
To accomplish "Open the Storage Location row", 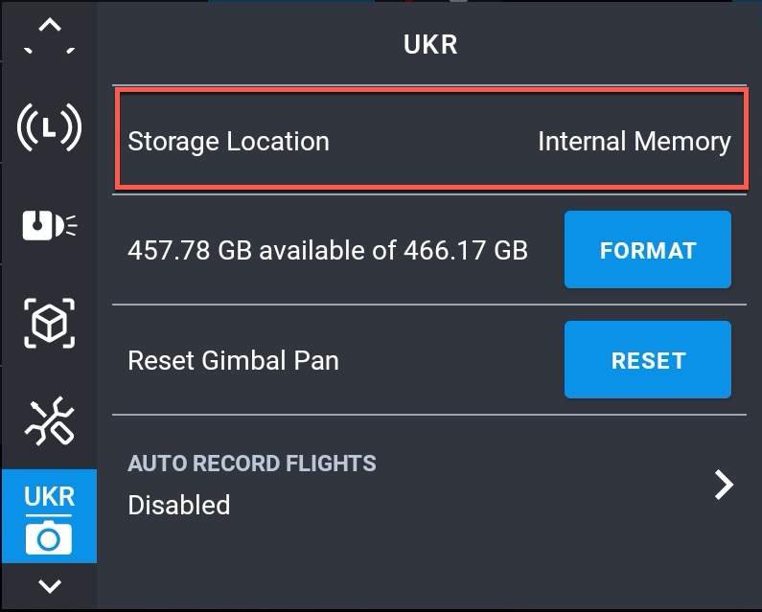I will point(431,139).
